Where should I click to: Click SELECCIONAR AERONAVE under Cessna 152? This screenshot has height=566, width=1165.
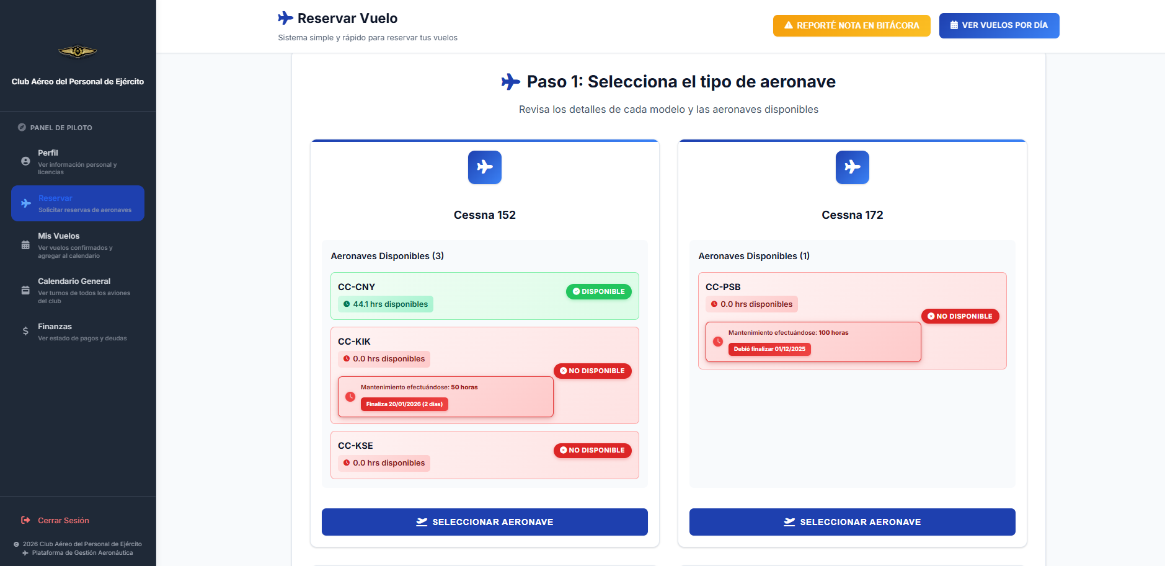485,521
